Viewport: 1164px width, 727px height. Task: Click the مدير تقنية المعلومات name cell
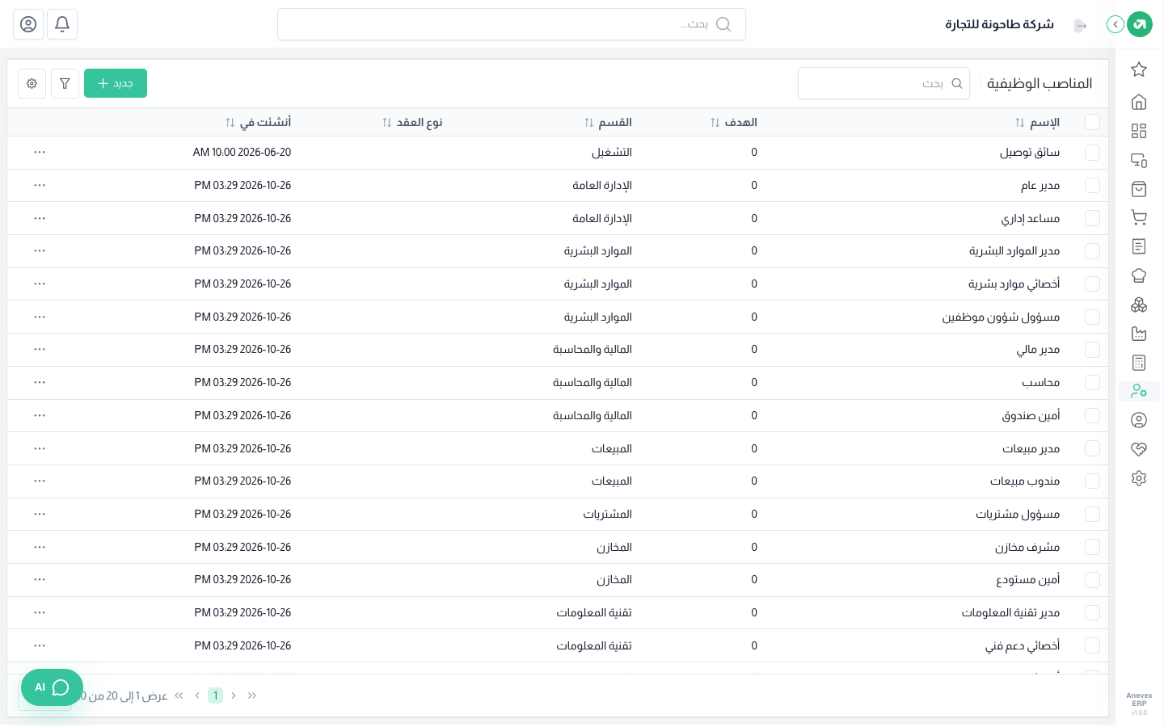click(1010, 613)
